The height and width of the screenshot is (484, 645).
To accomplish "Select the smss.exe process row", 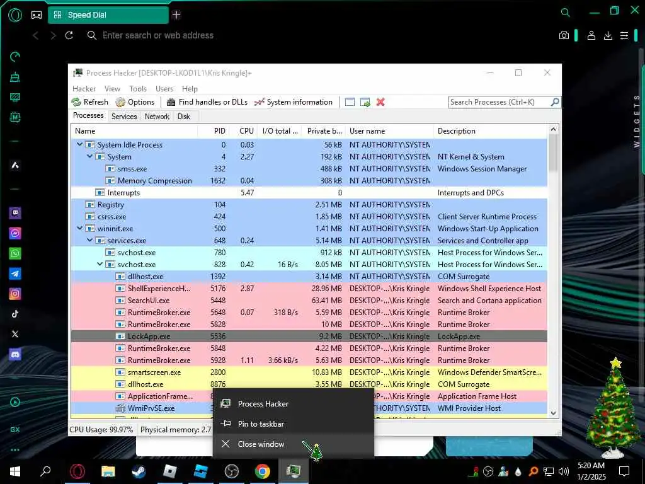I will (x=309, y=169).
